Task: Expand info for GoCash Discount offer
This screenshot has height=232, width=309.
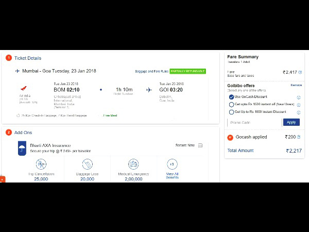Action: pyautogui.click(x=299, y=97)
